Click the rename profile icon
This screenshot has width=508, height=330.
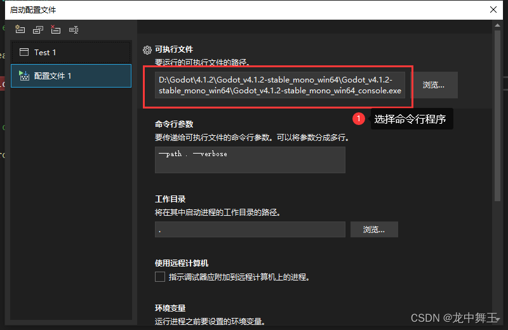[74, 30]
